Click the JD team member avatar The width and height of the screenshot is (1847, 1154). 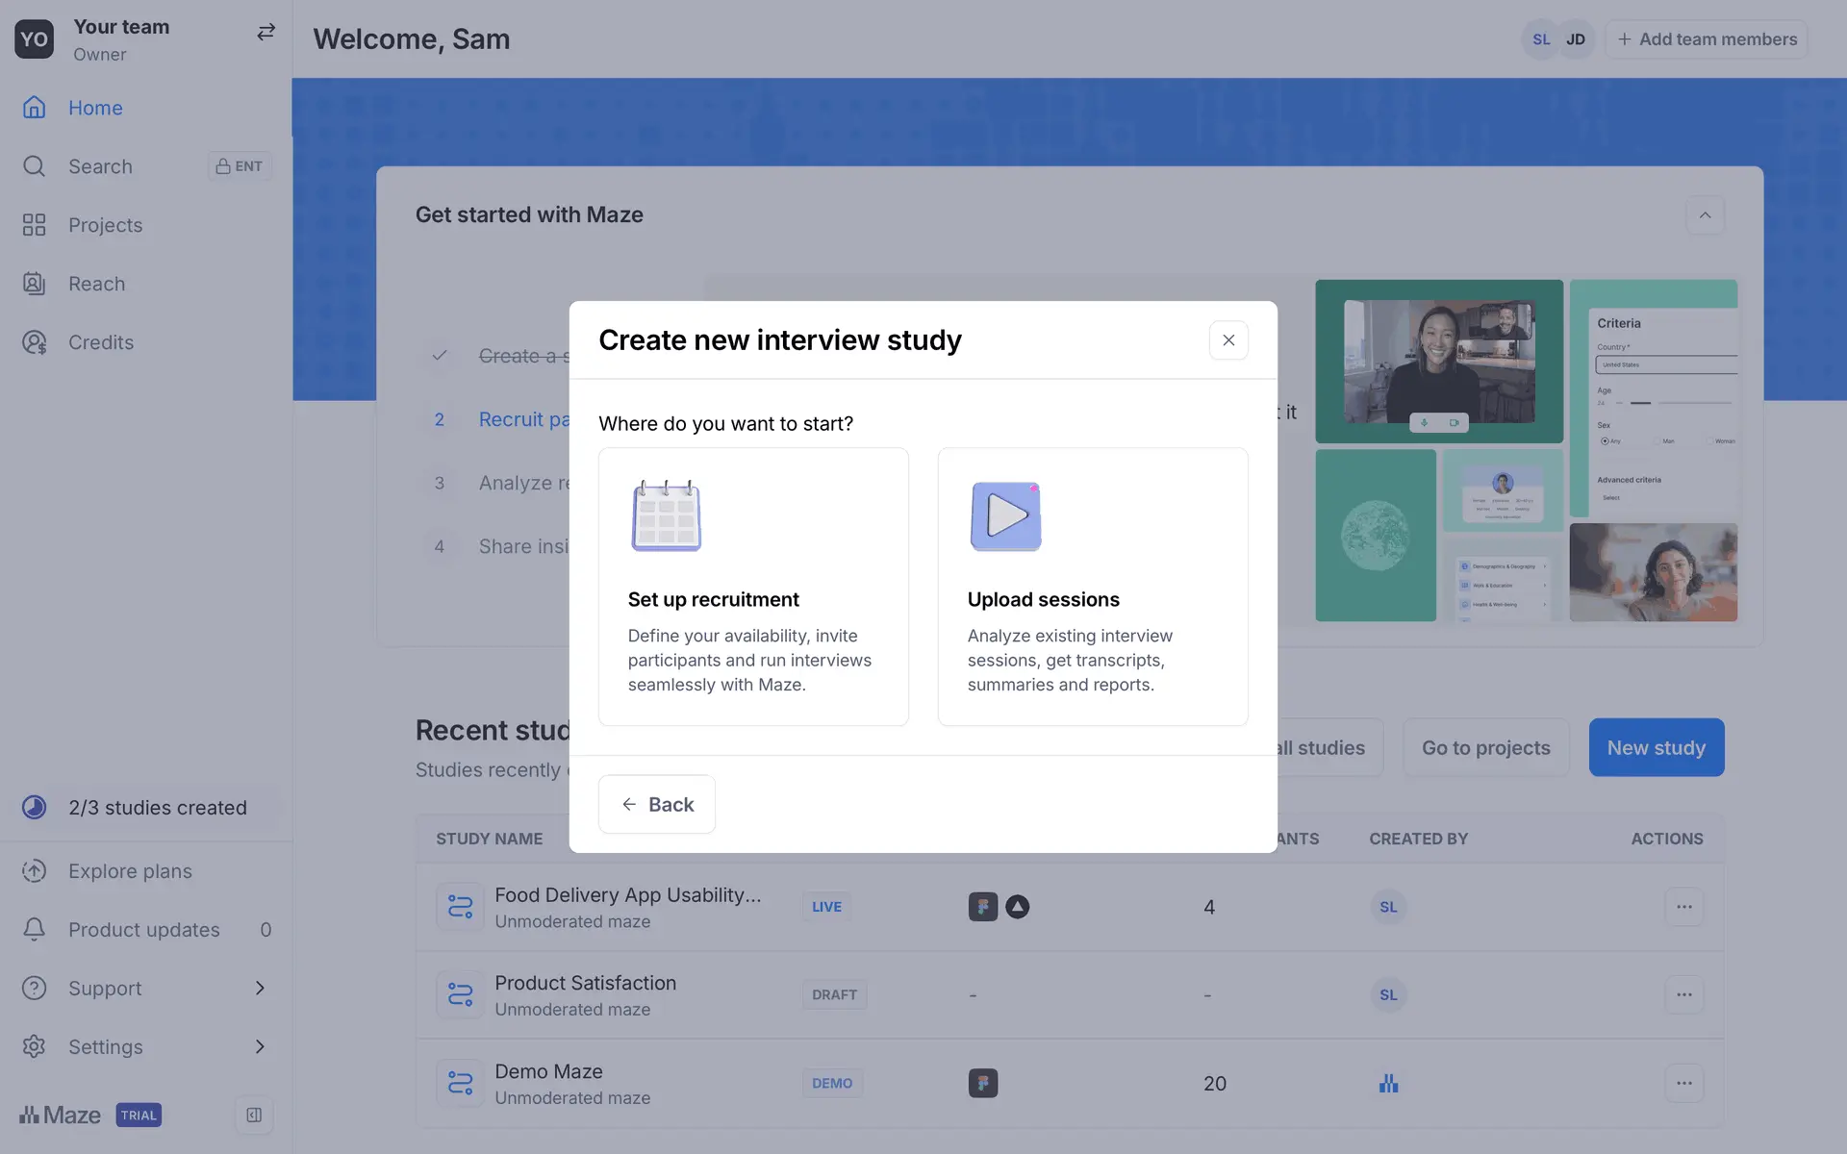click(x=1576, y=39)
